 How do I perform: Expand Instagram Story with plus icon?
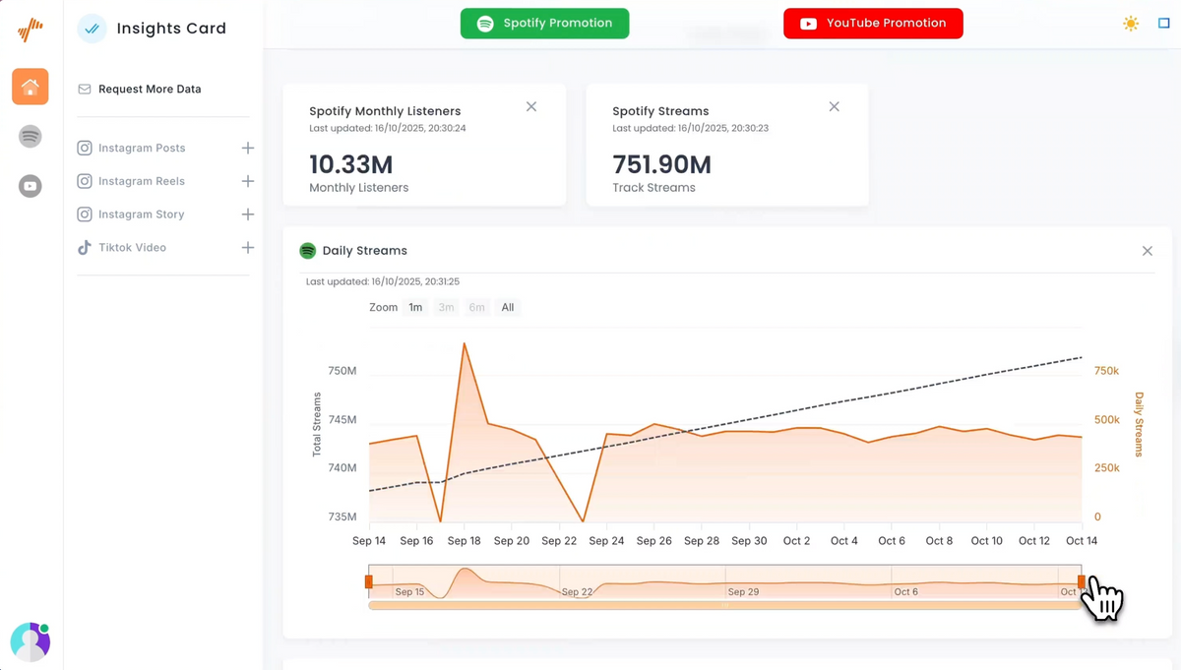[248, 214]
